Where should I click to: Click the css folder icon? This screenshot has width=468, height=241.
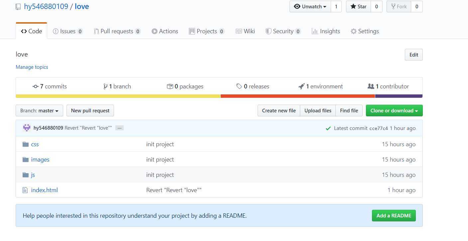(x=26, y=144)
